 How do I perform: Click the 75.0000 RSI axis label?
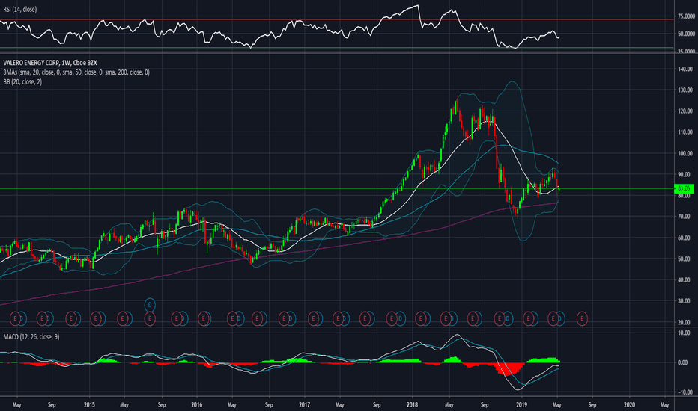click(686, 16)
